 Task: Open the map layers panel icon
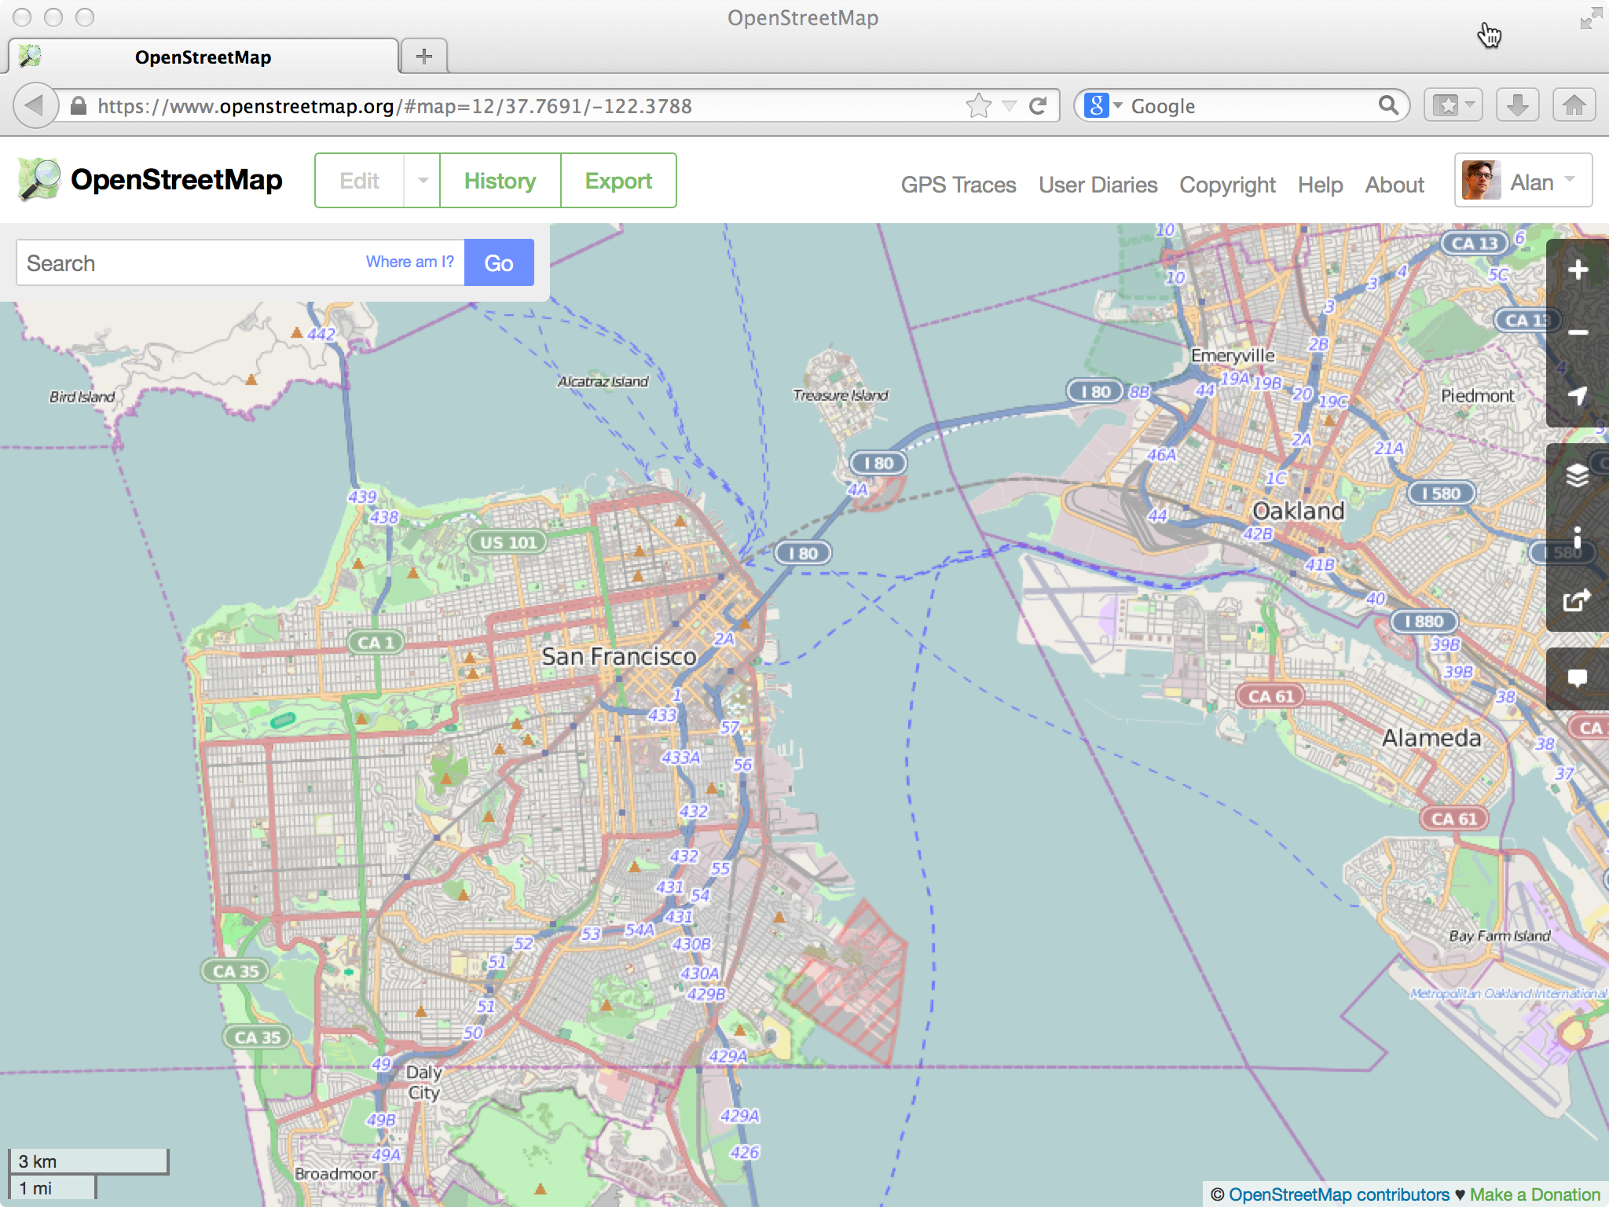tap(1578, 475)
